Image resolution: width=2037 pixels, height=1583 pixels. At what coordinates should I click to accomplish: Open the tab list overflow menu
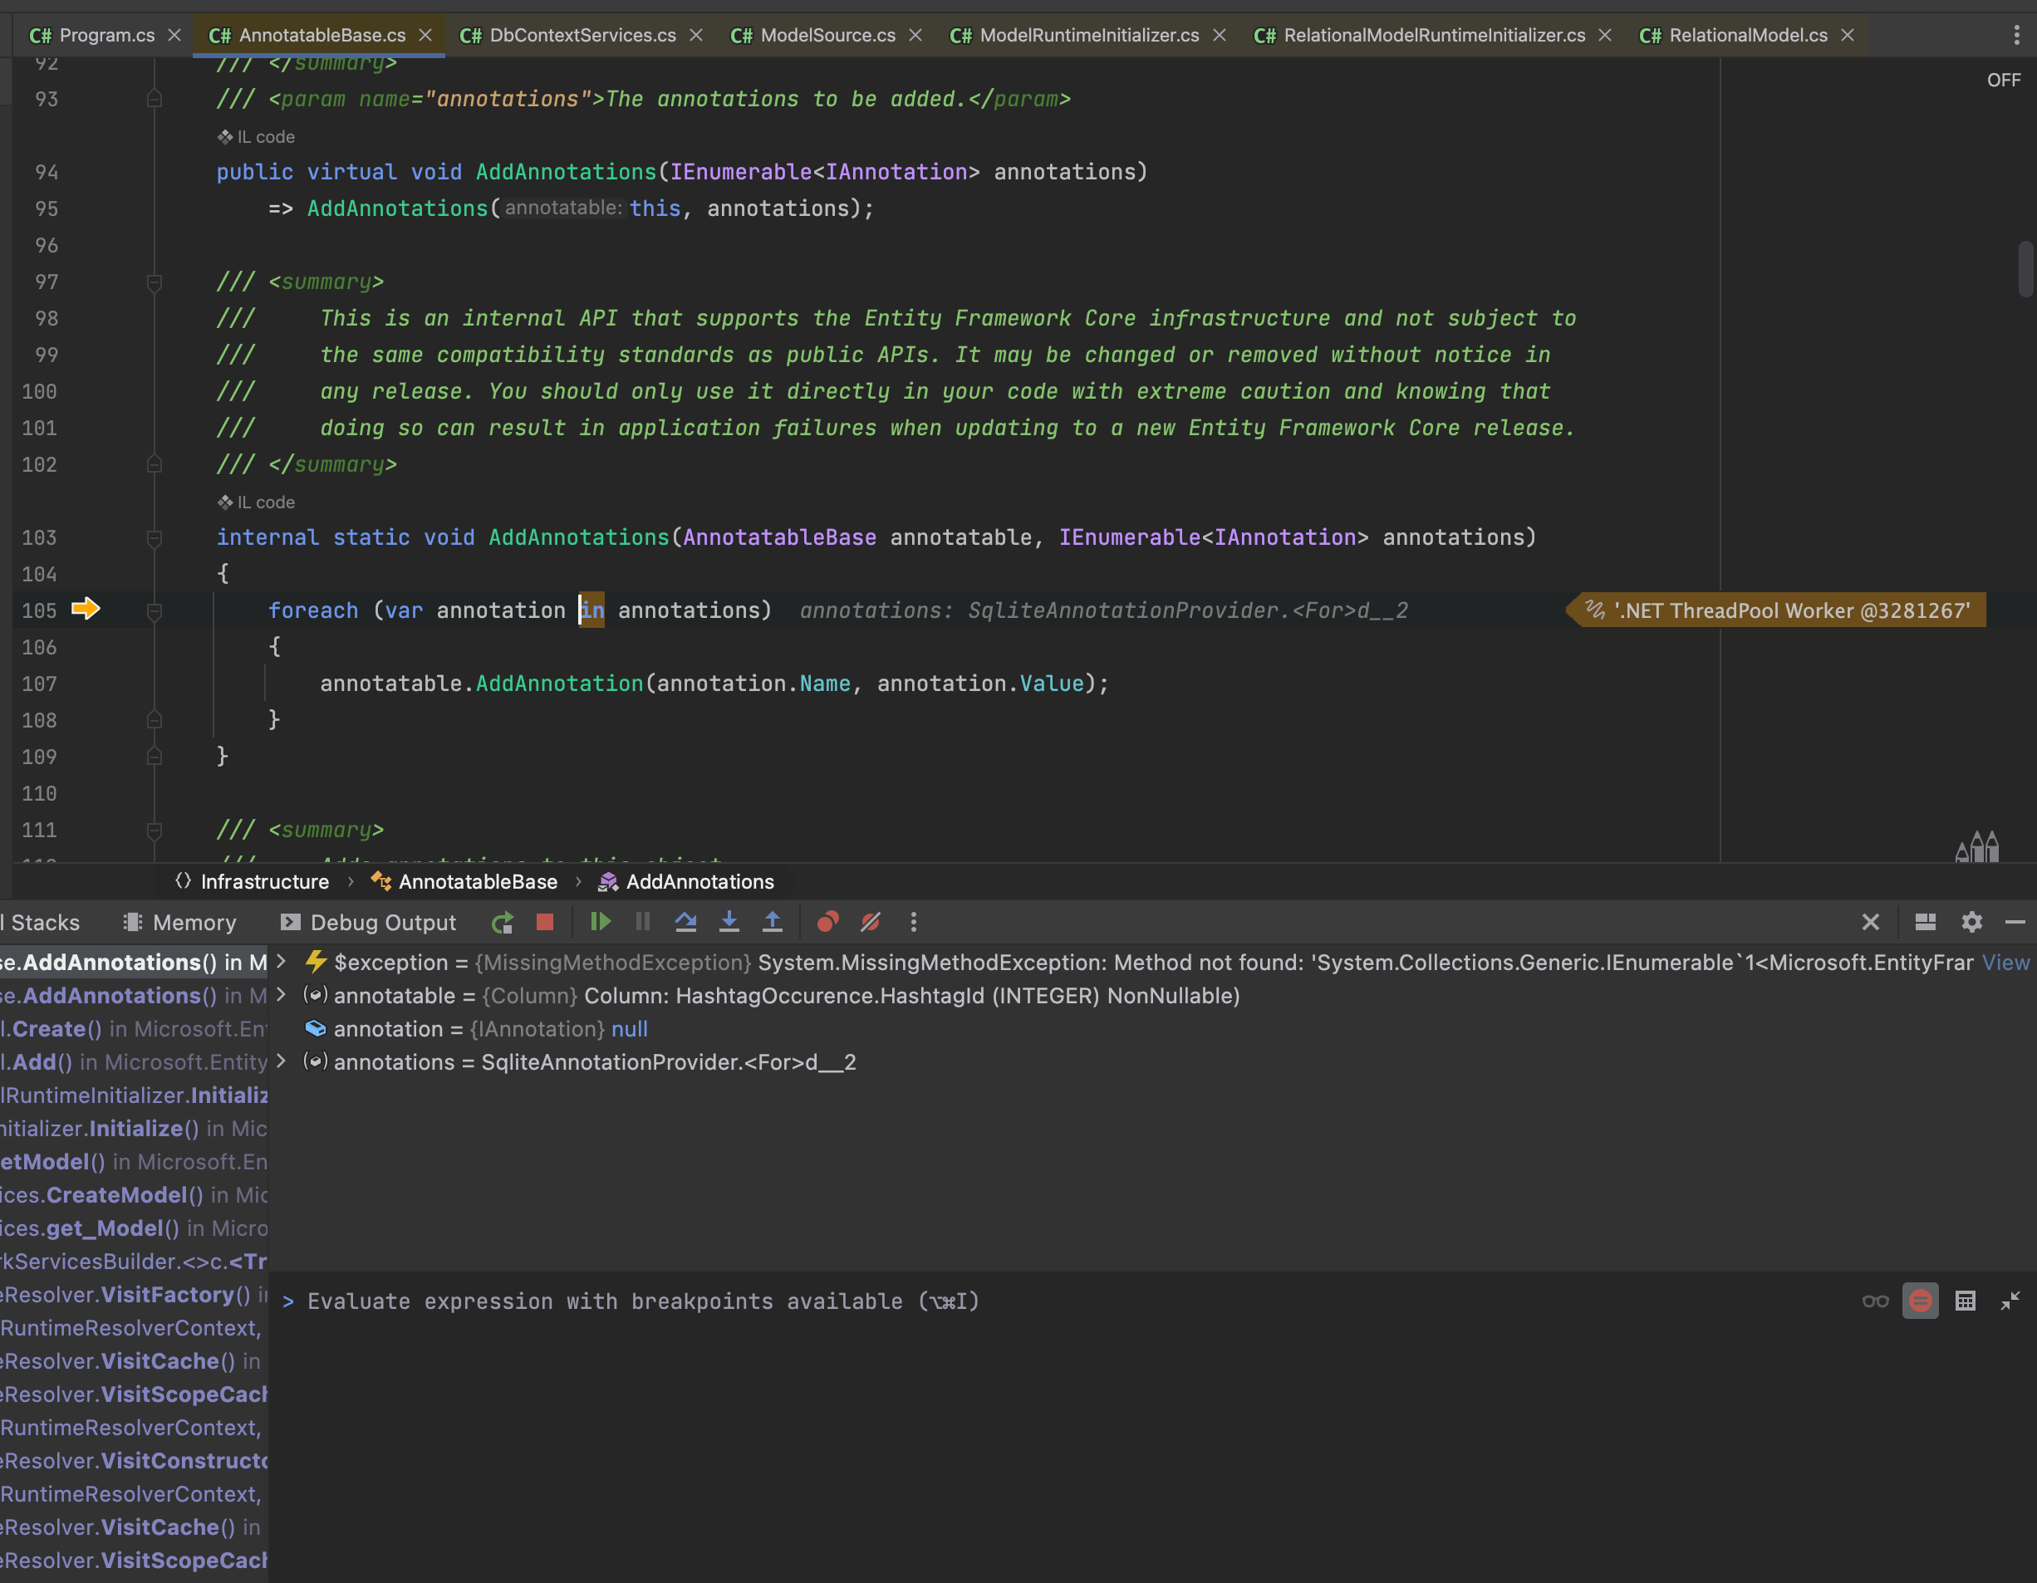[x=2015, y=35]
